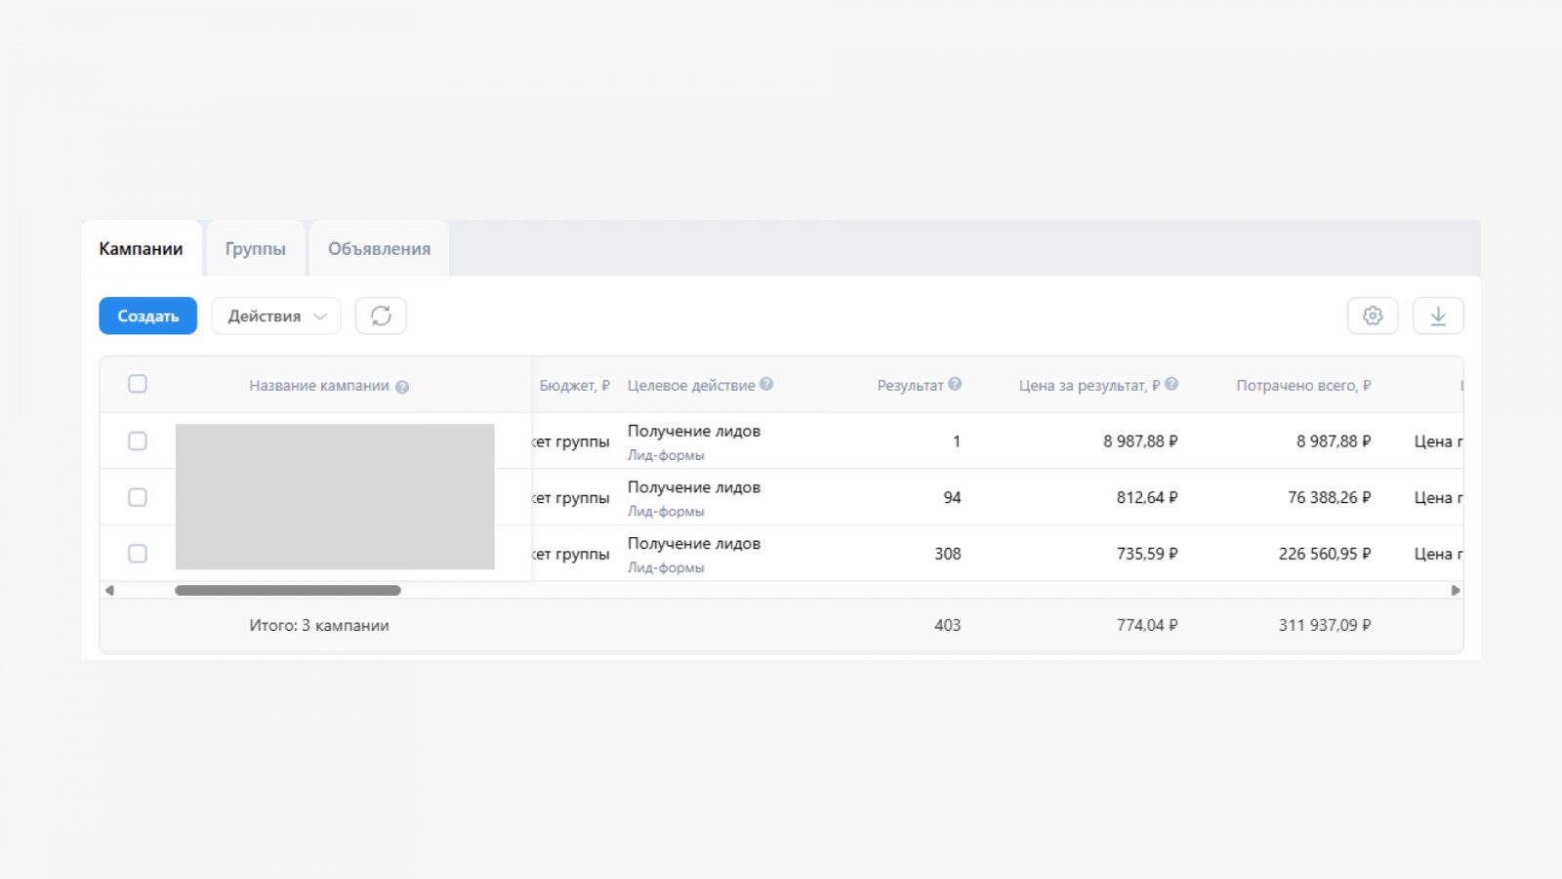This screenshot has width=1562, height=879.
Task: Click help icon beside Название кампании
Action: [402, 387]
